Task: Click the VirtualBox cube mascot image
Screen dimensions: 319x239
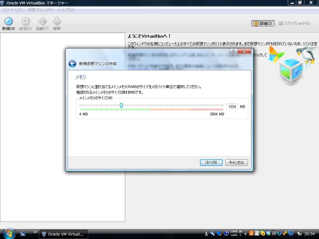Action: tap(291, 71)
